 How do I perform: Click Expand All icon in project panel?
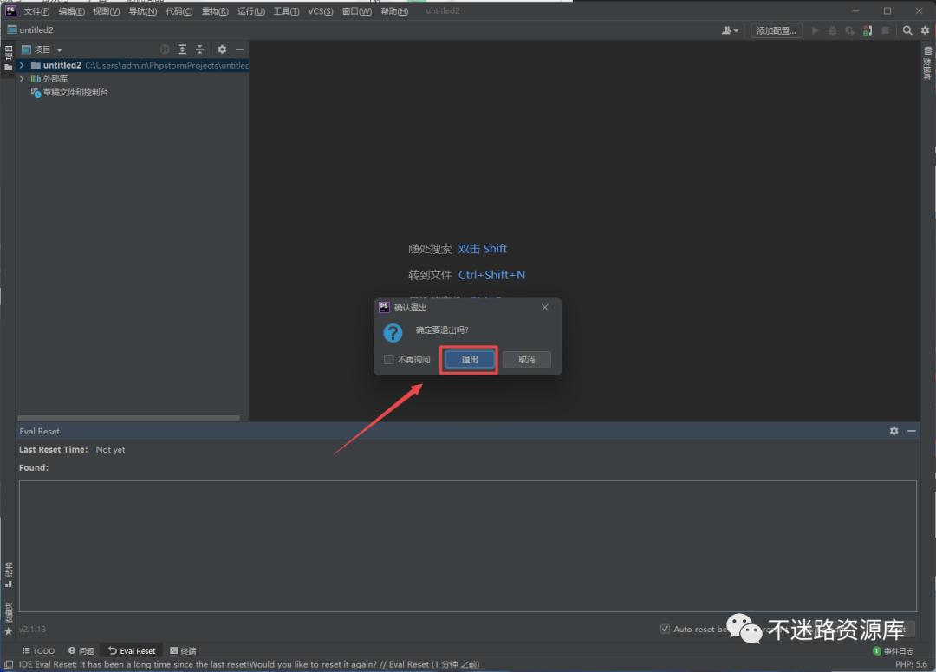(182, 49)
